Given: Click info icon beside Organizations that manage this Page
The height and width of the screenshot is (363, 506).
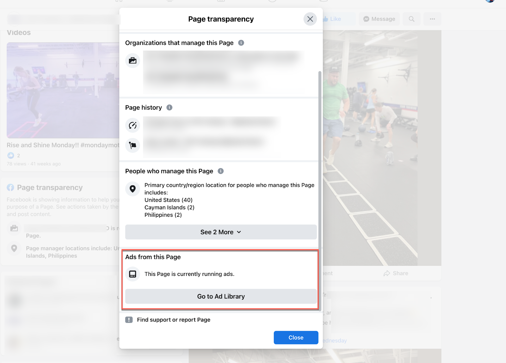Looking at the screenshot, I should click(x=241, y=43).
